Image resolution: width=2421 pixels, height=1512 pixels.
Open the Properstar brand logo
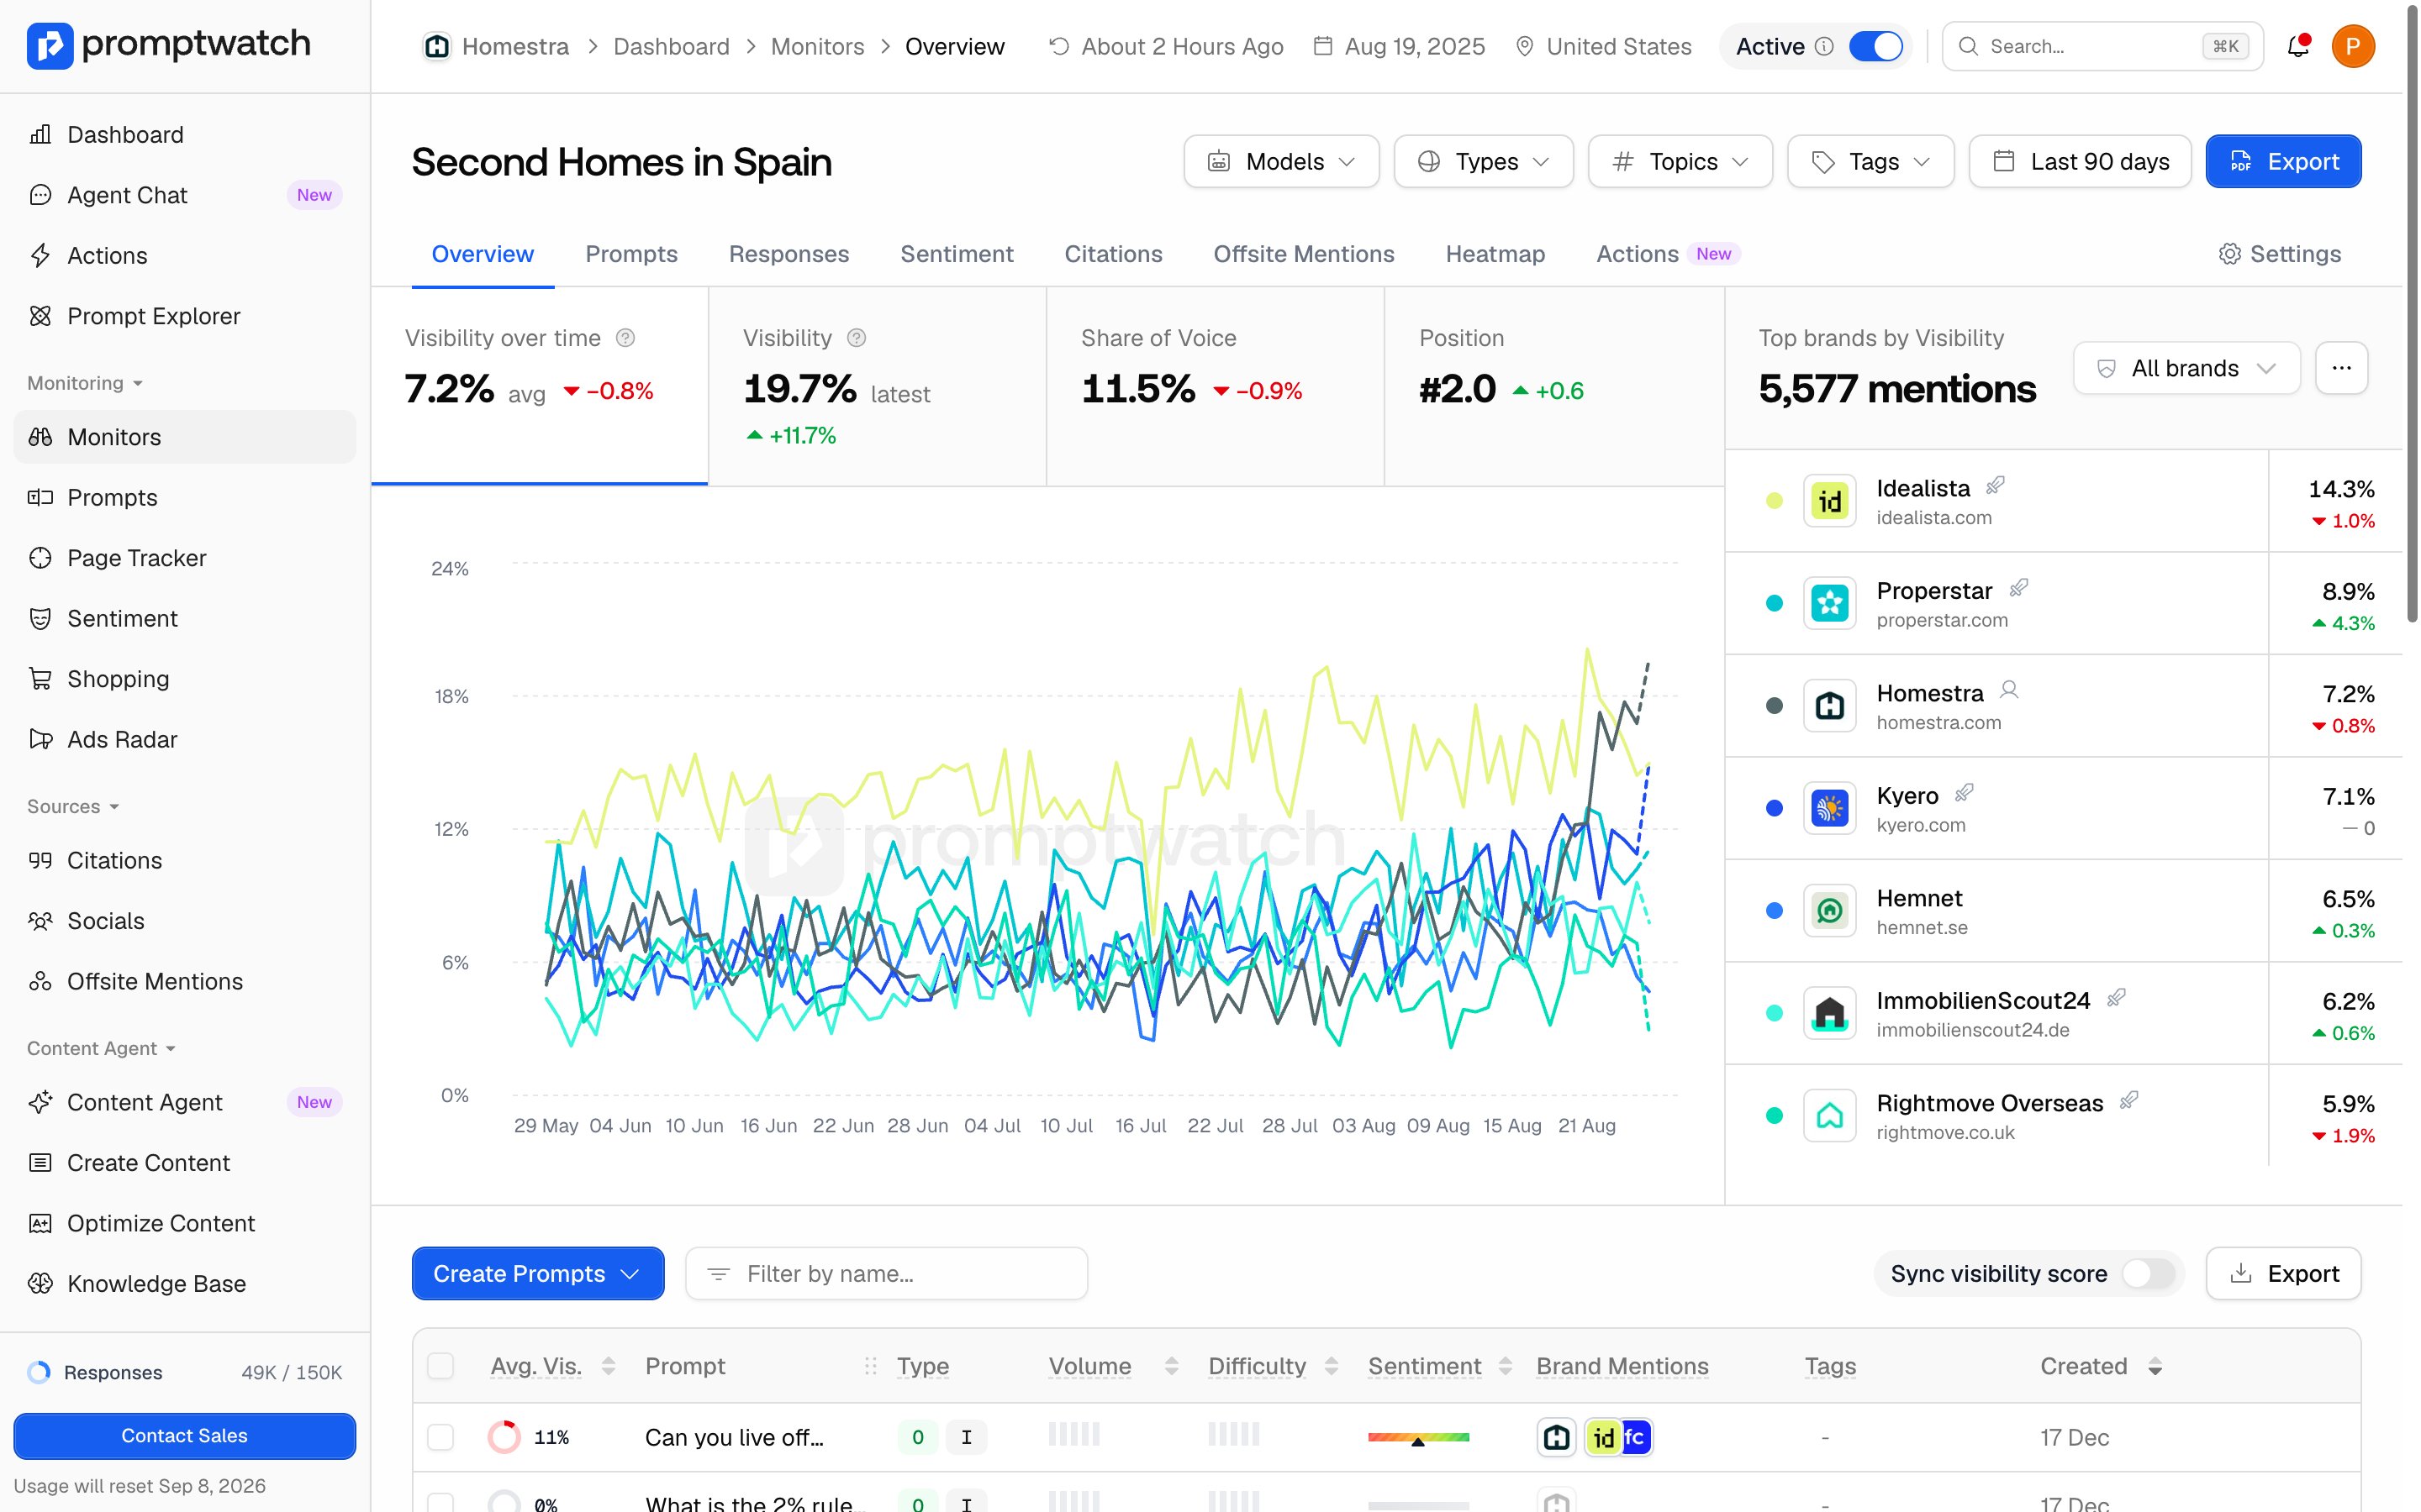[x=1830, y=603]
